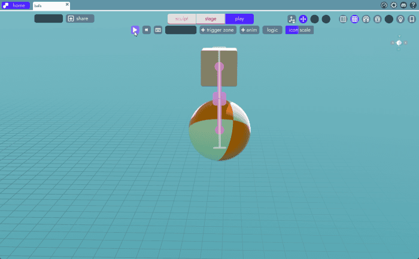
Task: Open the logic editor
Action: coord(272,30)
